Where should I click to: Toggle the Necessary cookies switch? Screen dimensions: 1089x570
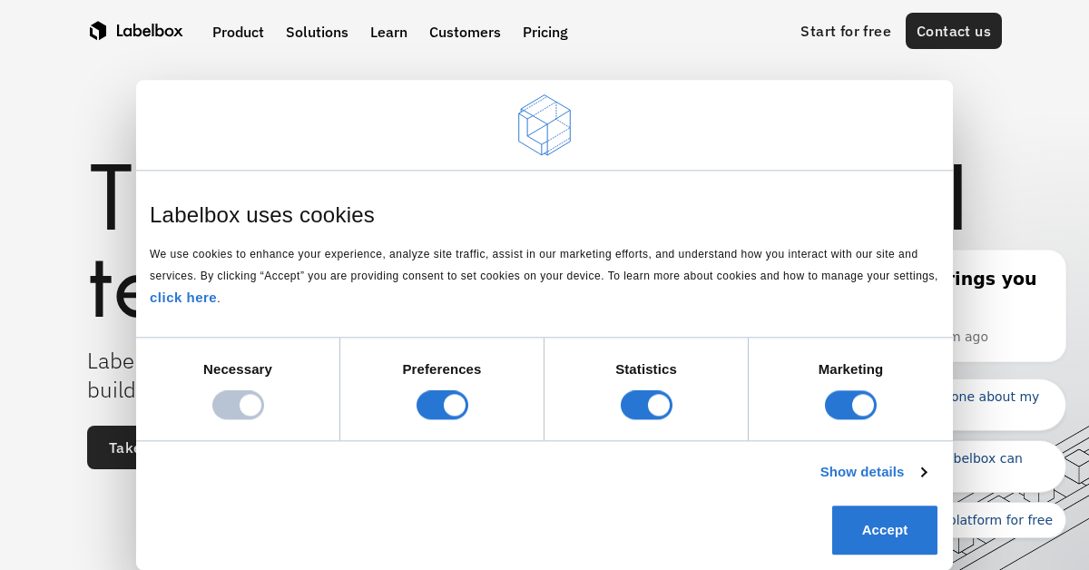[238, 405]
